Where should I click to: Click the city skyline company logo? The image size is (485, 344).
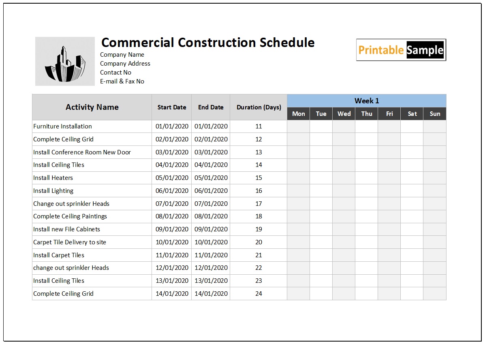pos(65,61)
